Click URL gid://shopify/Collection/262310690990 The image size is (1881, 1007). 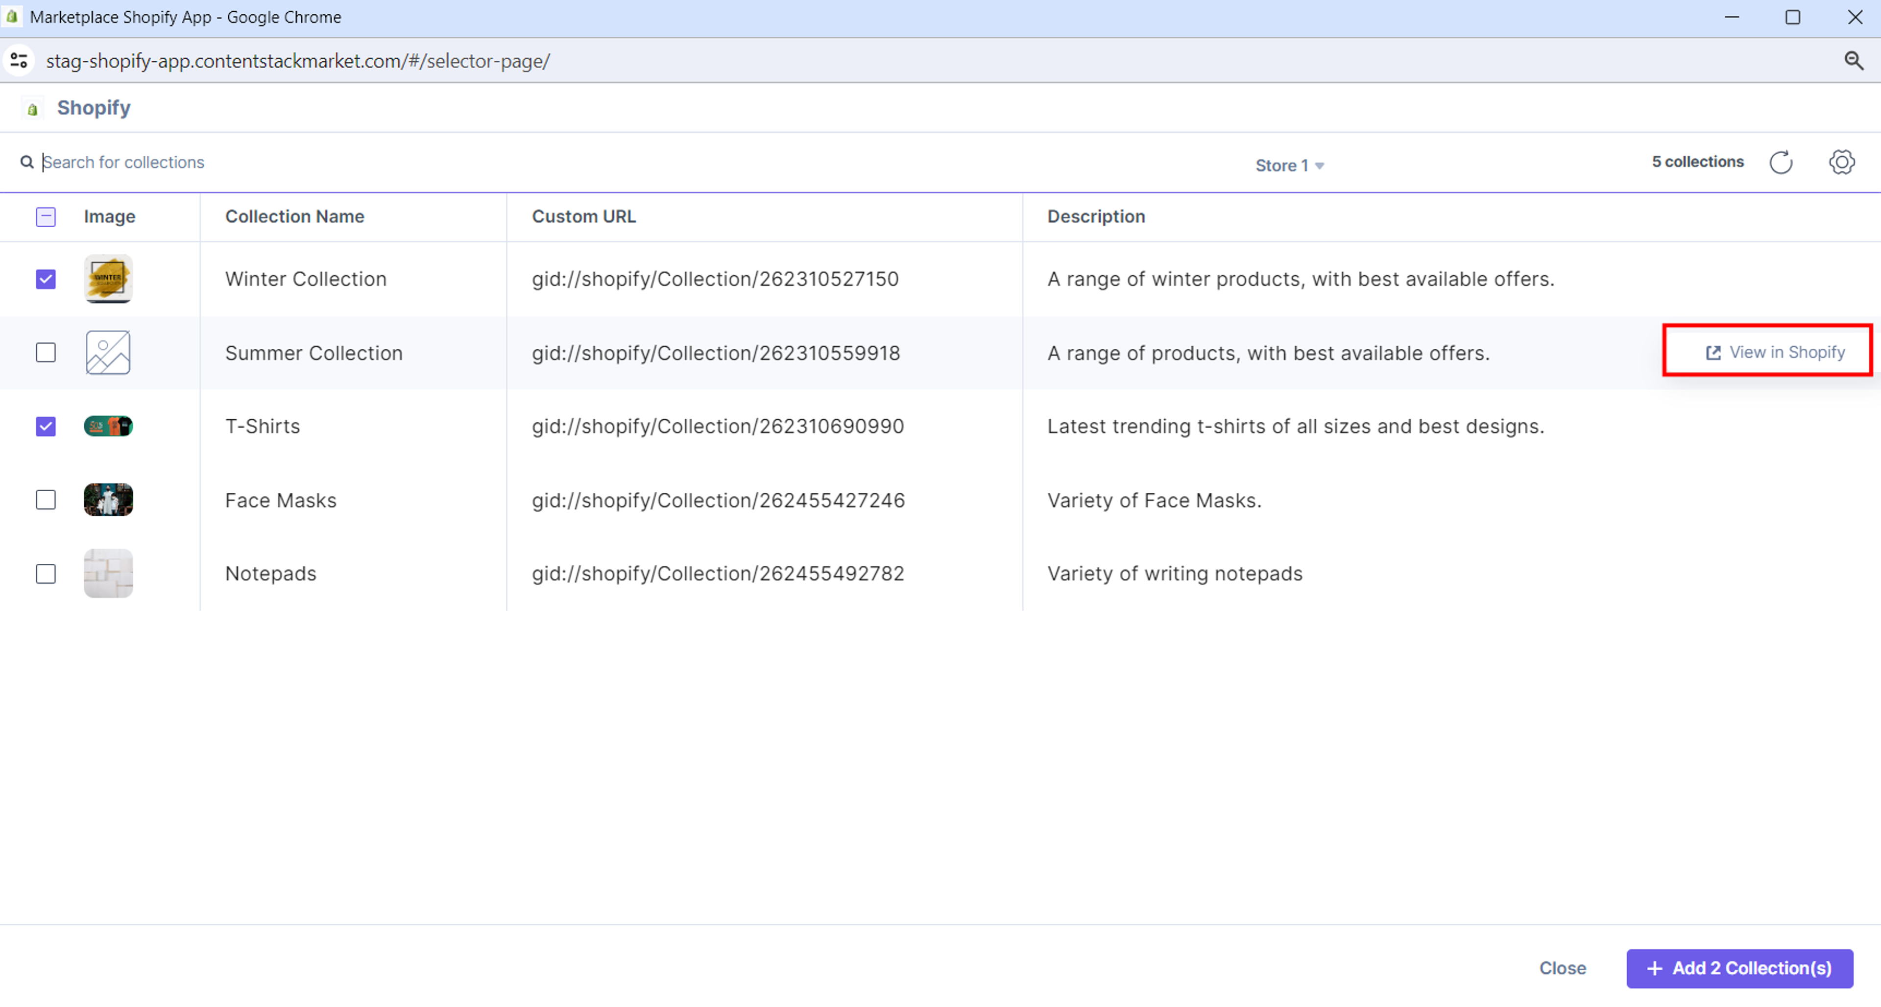(718, 427)
